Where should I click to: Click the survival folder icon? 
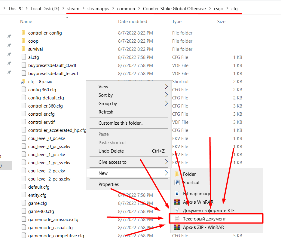(23, 49)
